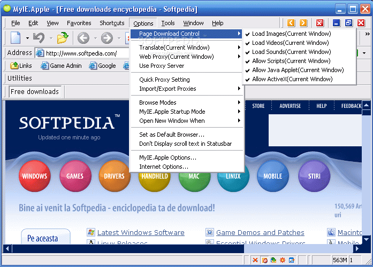Click the Undo close window arrow icon

point(39,37)
